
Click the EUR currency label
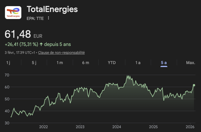click(38, 36)
